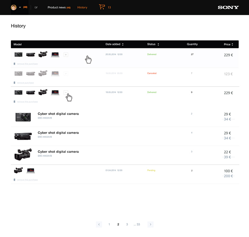The image size is (249, 237).
Task: Click trash icon for 01.04.2014 purchase
Action: [x=15, y=180]
